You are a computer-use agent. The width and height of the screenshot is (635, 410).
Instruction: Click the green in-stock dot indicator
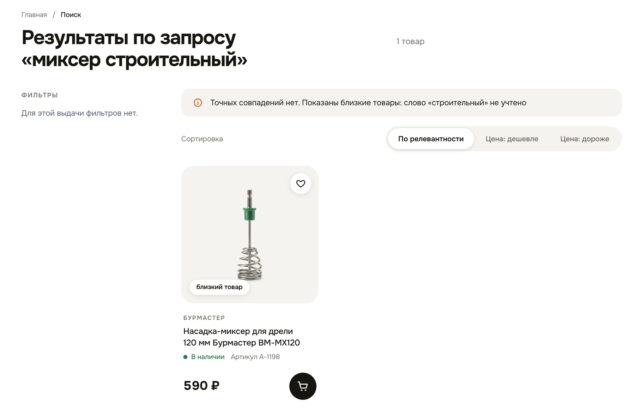tap(185, 357)
